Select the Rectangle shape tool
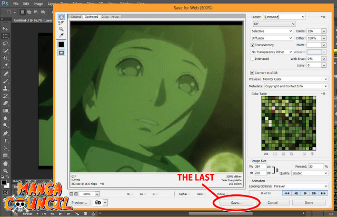Viewport: 337px width, 217px height. coord(5,156)
